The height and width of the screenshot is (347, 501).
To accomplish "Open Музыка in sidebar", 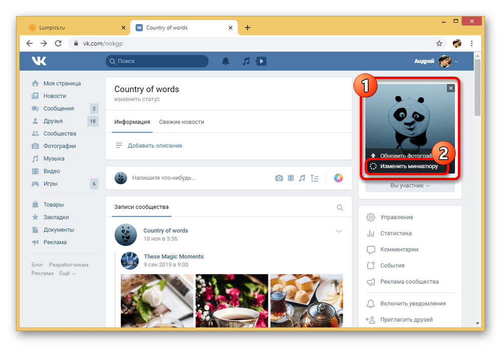I will click(54, 159).
